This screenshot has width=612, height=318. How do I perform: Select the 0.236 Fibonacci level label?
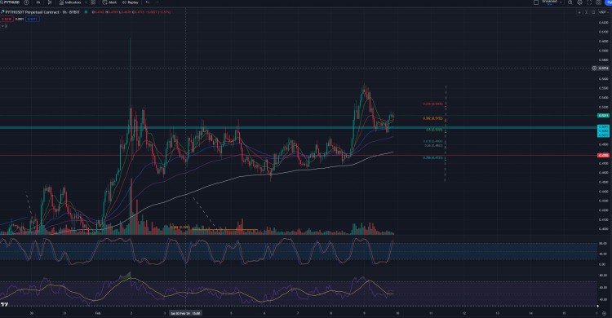pos(432,104)
